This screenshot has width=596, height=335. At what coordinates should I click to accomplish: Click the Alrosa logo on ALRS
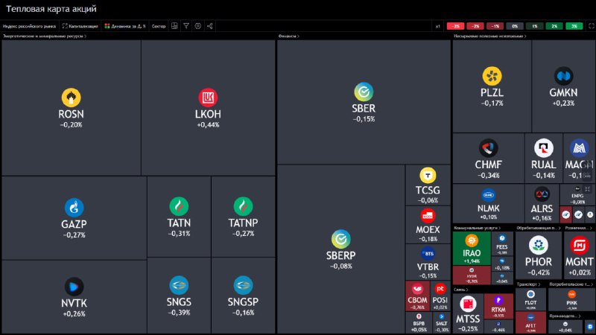542,194
